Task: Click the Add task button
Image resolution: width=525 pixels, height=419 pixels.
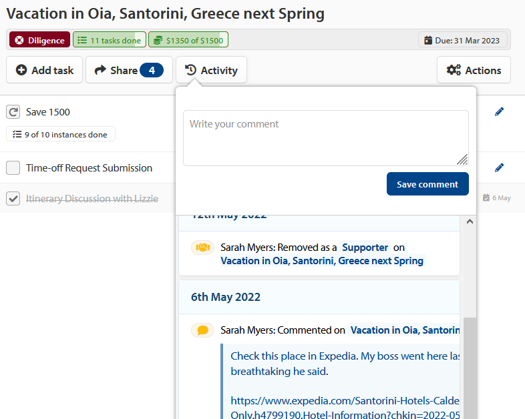Action: coord(45,70)
